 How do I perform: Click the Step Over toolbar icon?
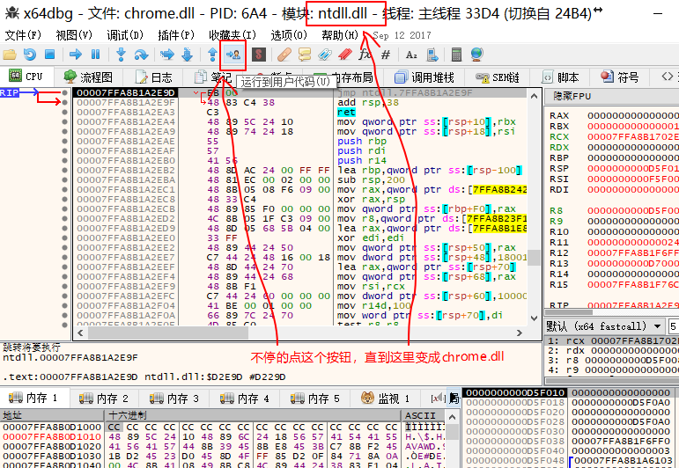pyautogui.click(x=141, y=55)
